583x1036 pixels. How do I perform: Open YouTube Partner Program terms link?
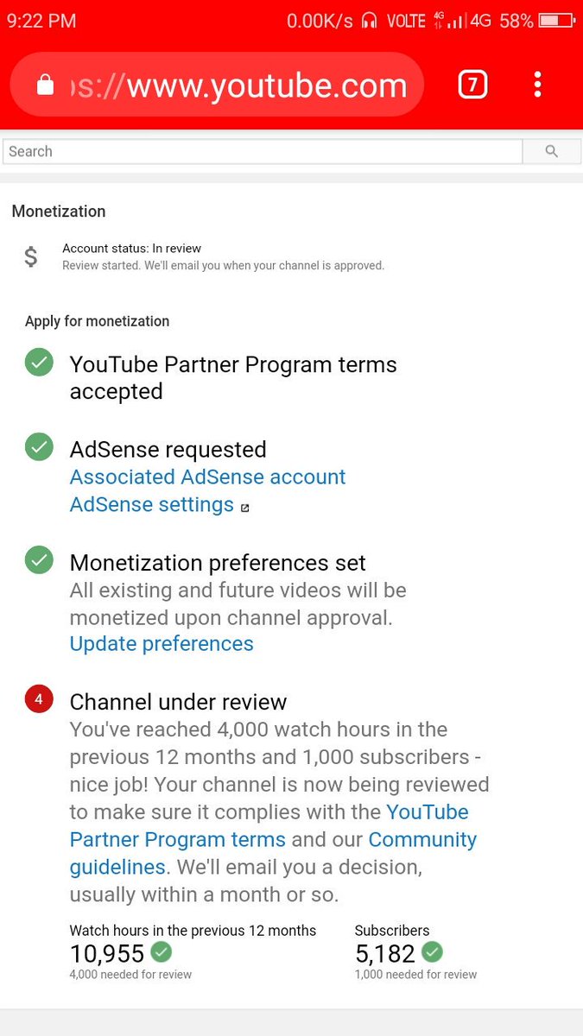pos(269,825)
